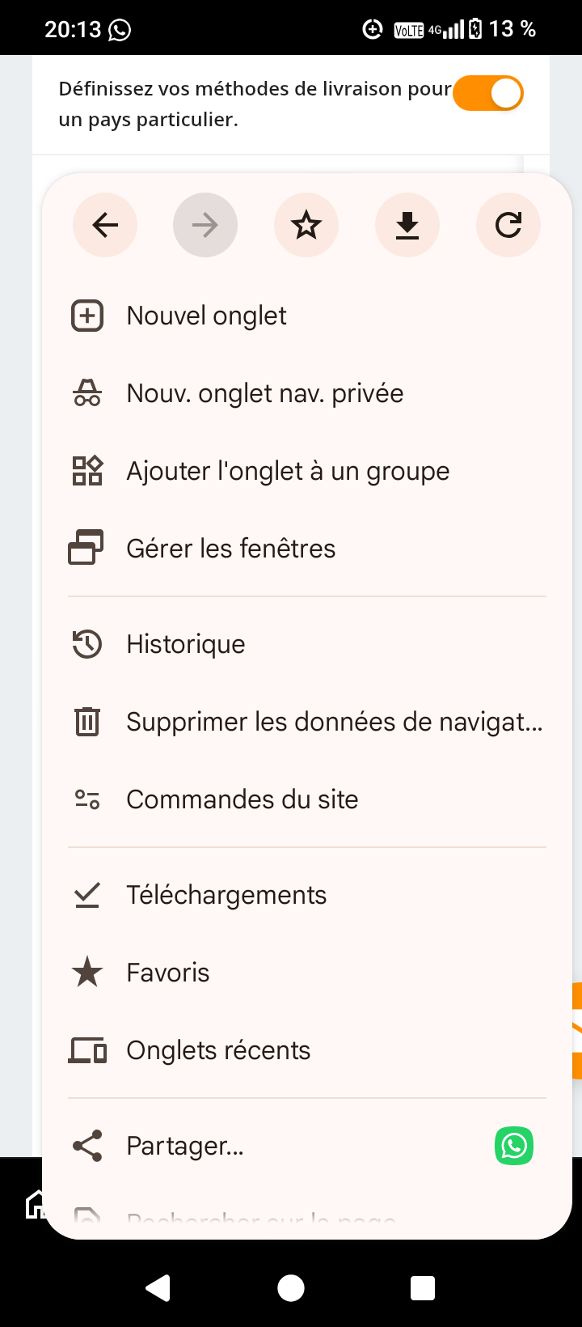
Task: Open Téléchargements
Action: click(307, 895)
